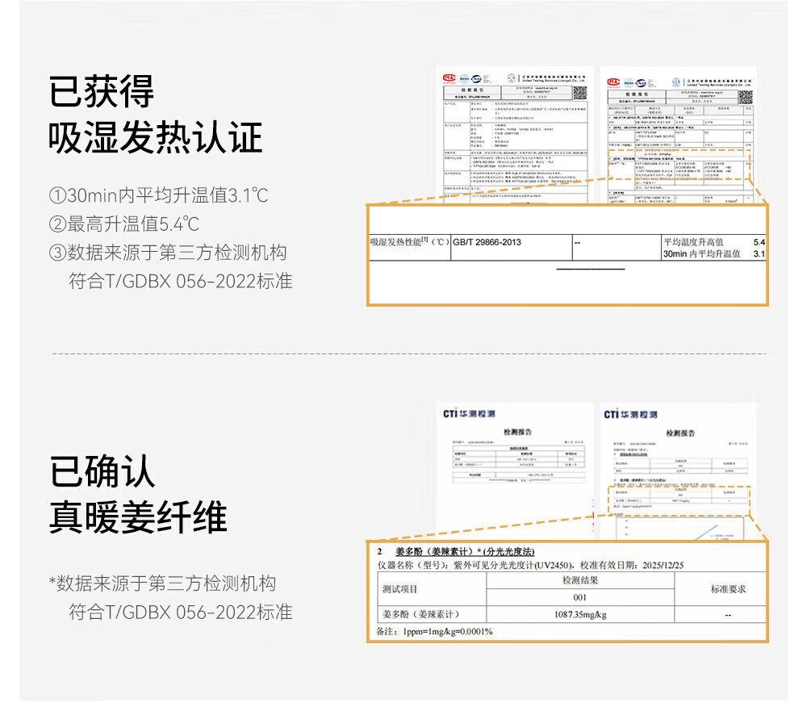Screen dimensions: 807x715
Task: Select the ①30min内平均升温值3.1℃ line
Action: (158, 195)
